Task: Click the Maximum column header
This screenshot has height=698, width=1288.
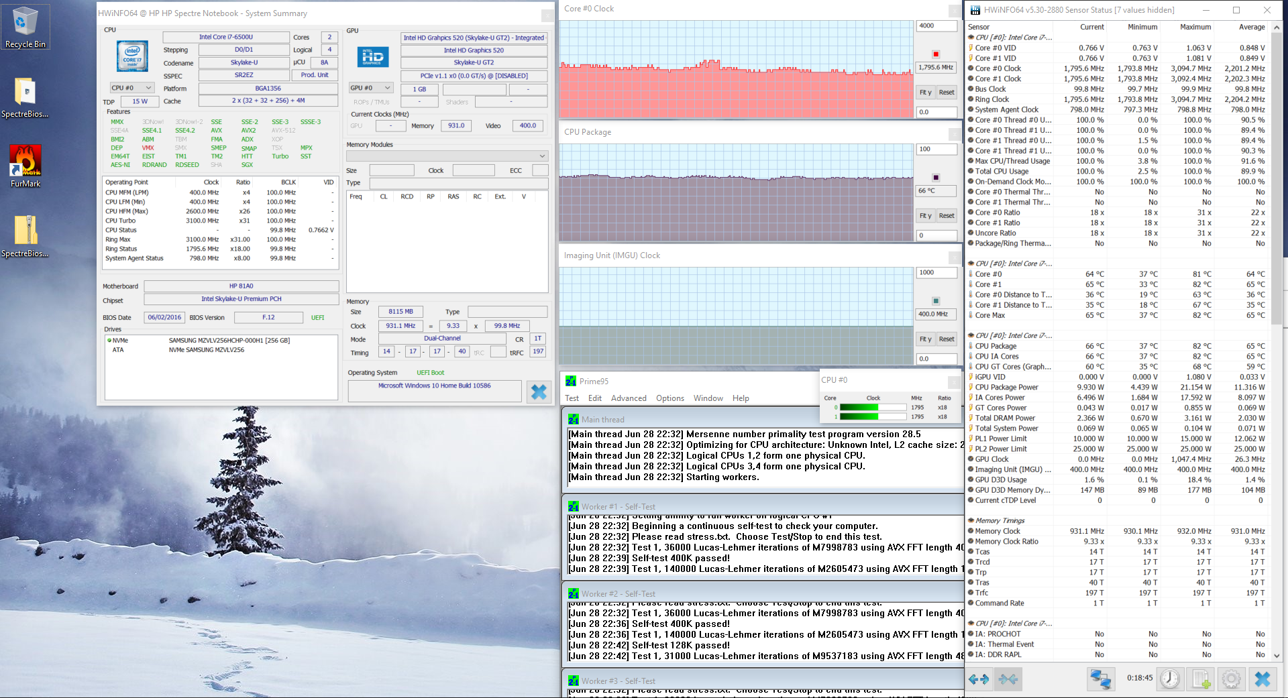Action: click(1195, 27)
